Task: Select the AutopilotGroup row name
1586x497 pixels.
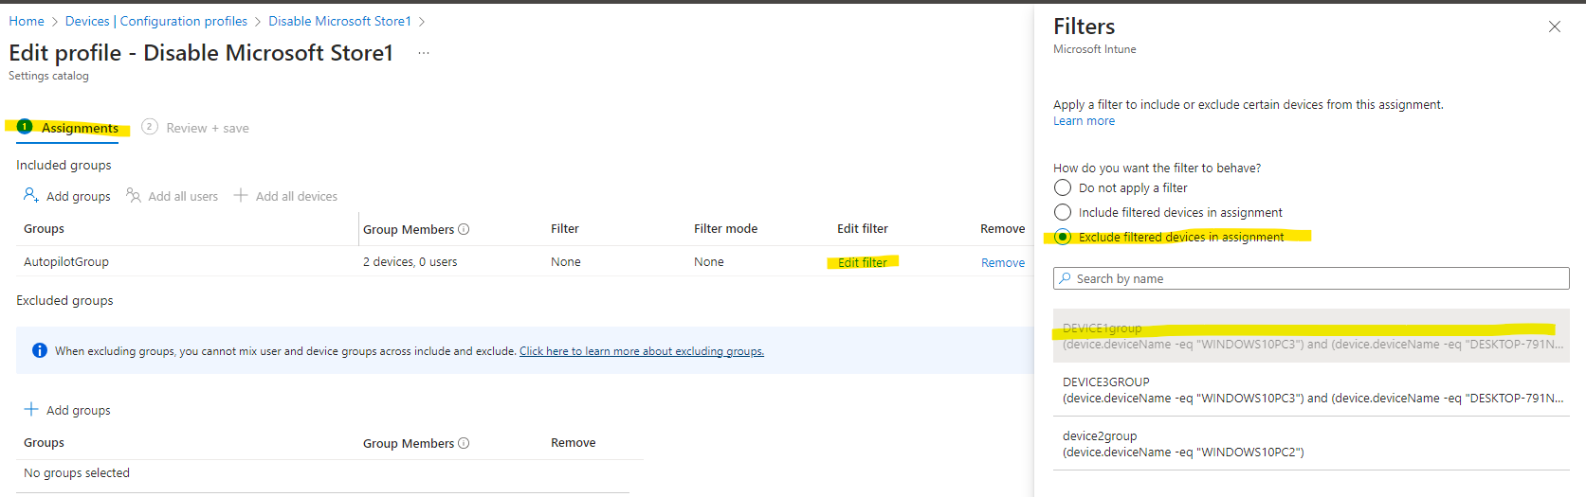Action: (66, 262)
